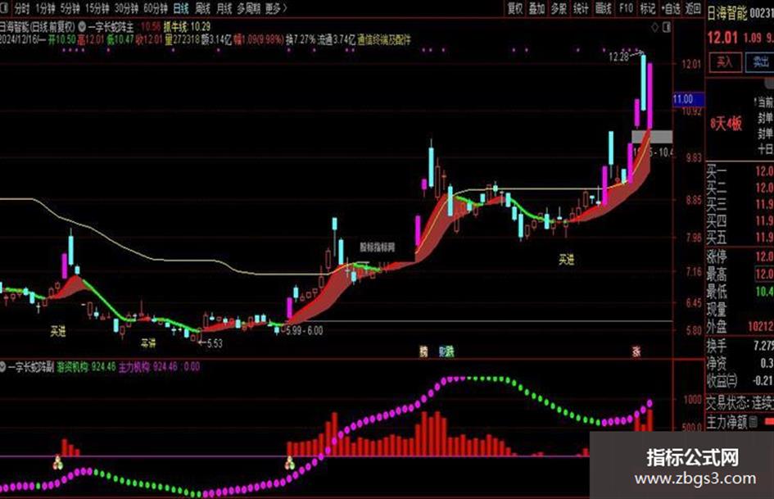The width and height of the screenshot is (774, 499).
Task: Select the 1分钟 period tab
Action: point(45,8)
